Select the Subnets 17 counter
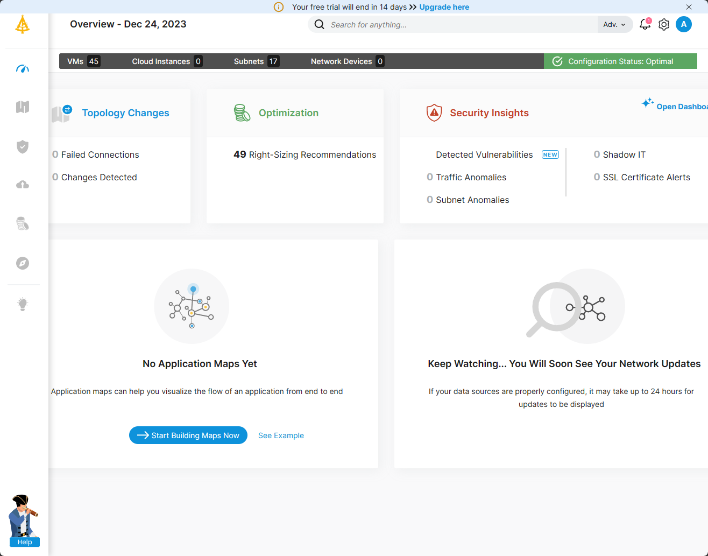Viewport: 708px width, 556px height. coord(257,61)
